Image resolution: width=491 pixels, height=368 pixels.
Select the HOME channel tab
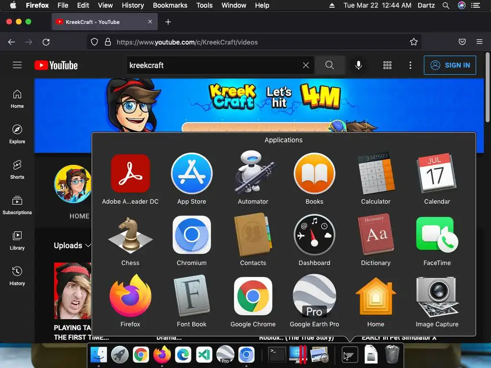coord(79,216)
